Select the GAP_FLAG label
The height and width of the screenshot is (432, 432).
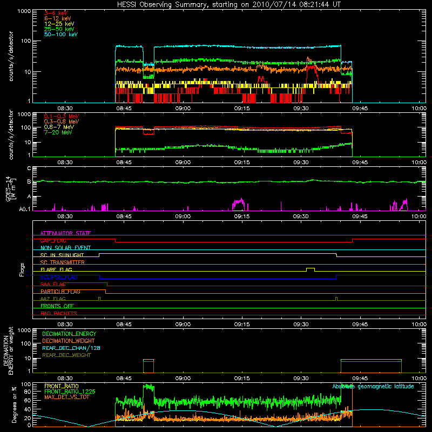click(53, 240)
